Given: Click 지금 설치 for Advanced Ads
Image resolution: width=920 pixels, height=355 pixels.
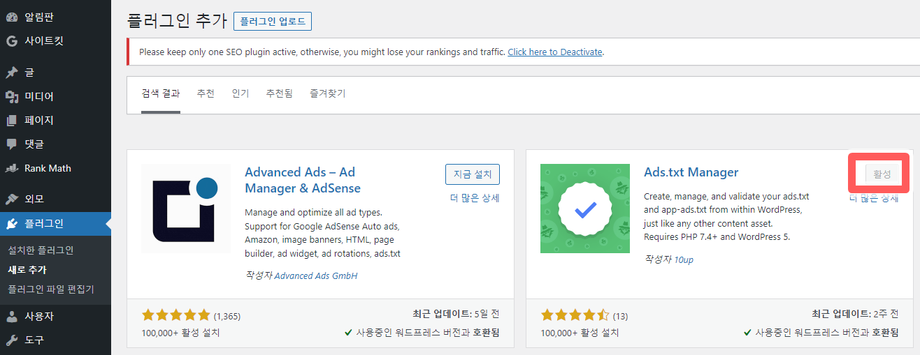Looking at the screenshot, I should (x=473, y=174).
